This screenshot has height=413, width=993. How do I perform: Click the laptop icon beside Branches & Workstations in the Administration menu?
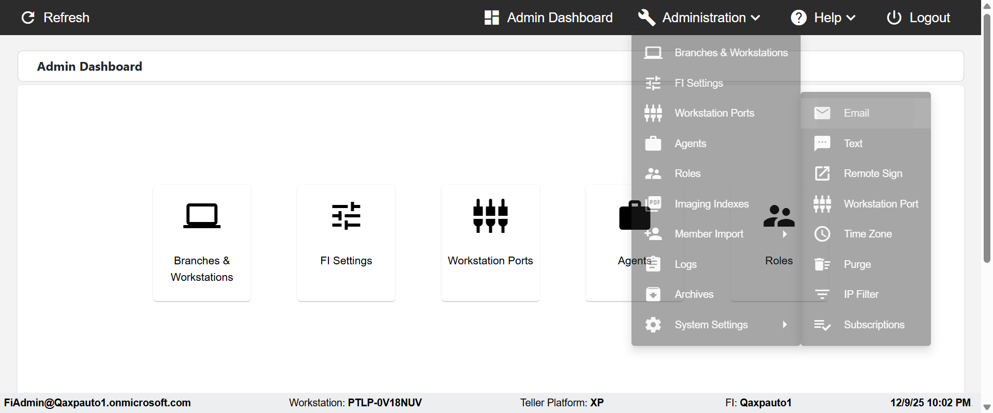[x=653, y=53]
